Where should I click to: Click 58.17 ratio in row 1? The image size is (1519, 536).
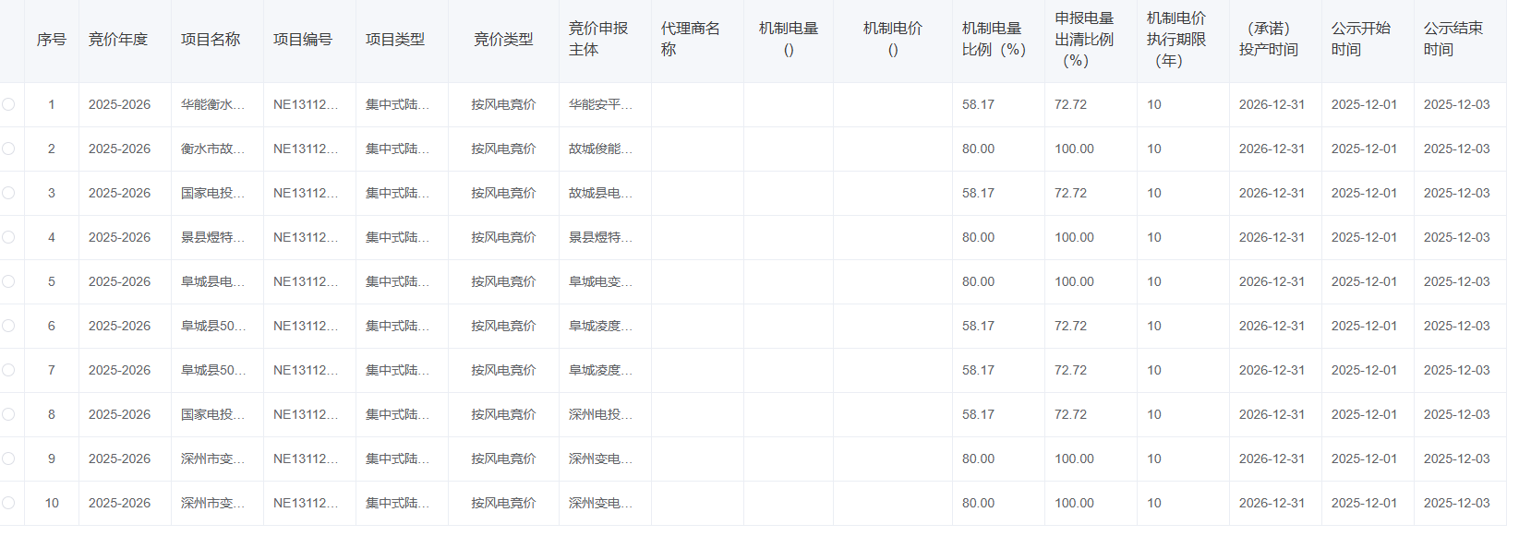[978, 104]
